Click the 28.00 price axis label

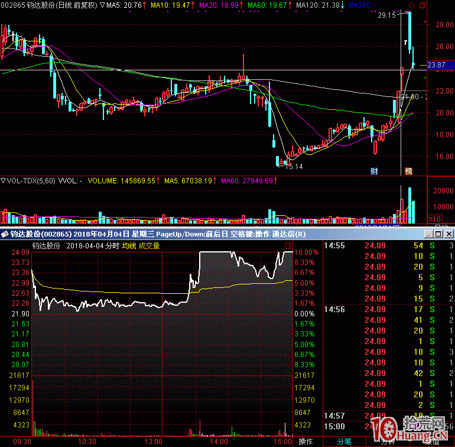coord(444,24)
